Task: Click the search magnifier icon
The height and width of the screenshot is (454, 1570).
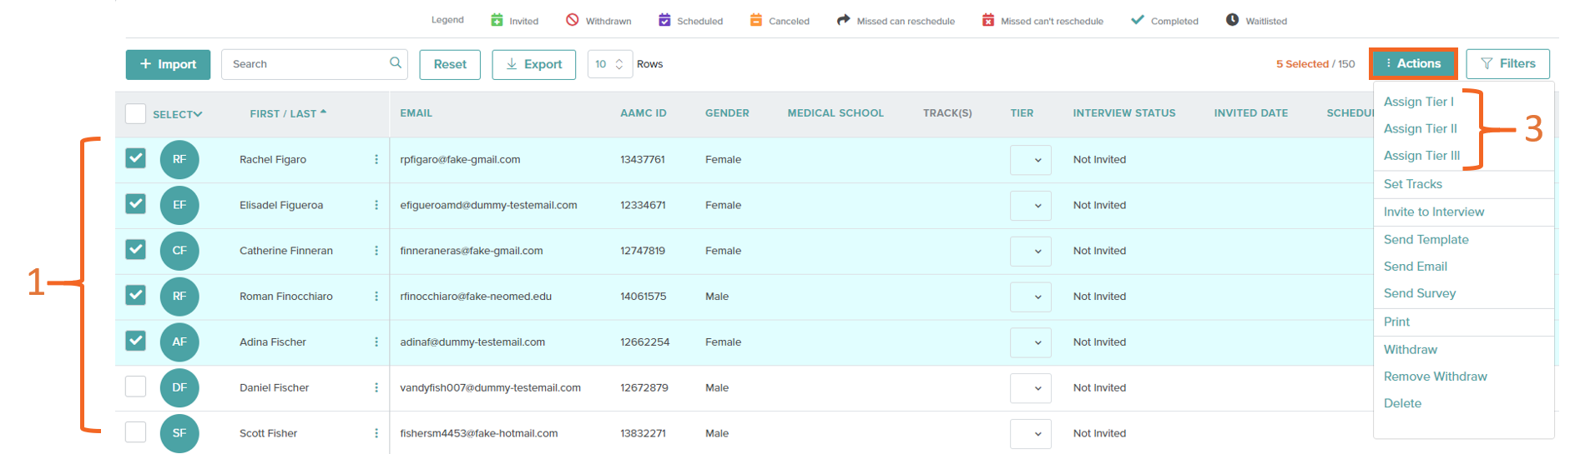Action: (x=396, y=62)
